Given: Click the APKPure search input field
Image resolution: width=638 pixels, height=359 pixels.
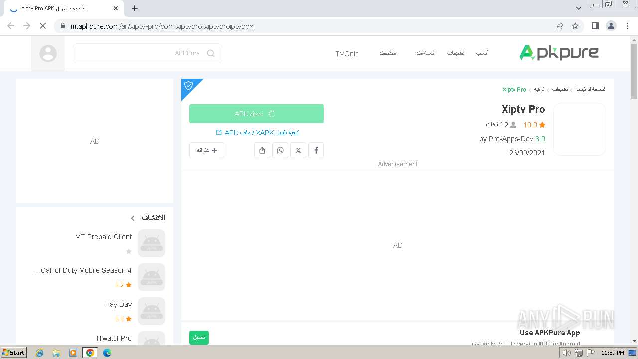Looking at the screenshot, I should pyautogui.click(x=148, y=53).
